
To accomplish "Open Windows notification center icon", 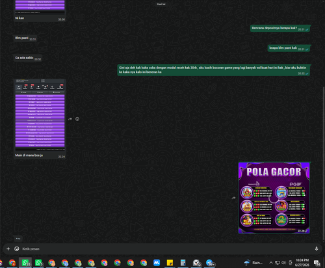I will [x=317, y=263].
